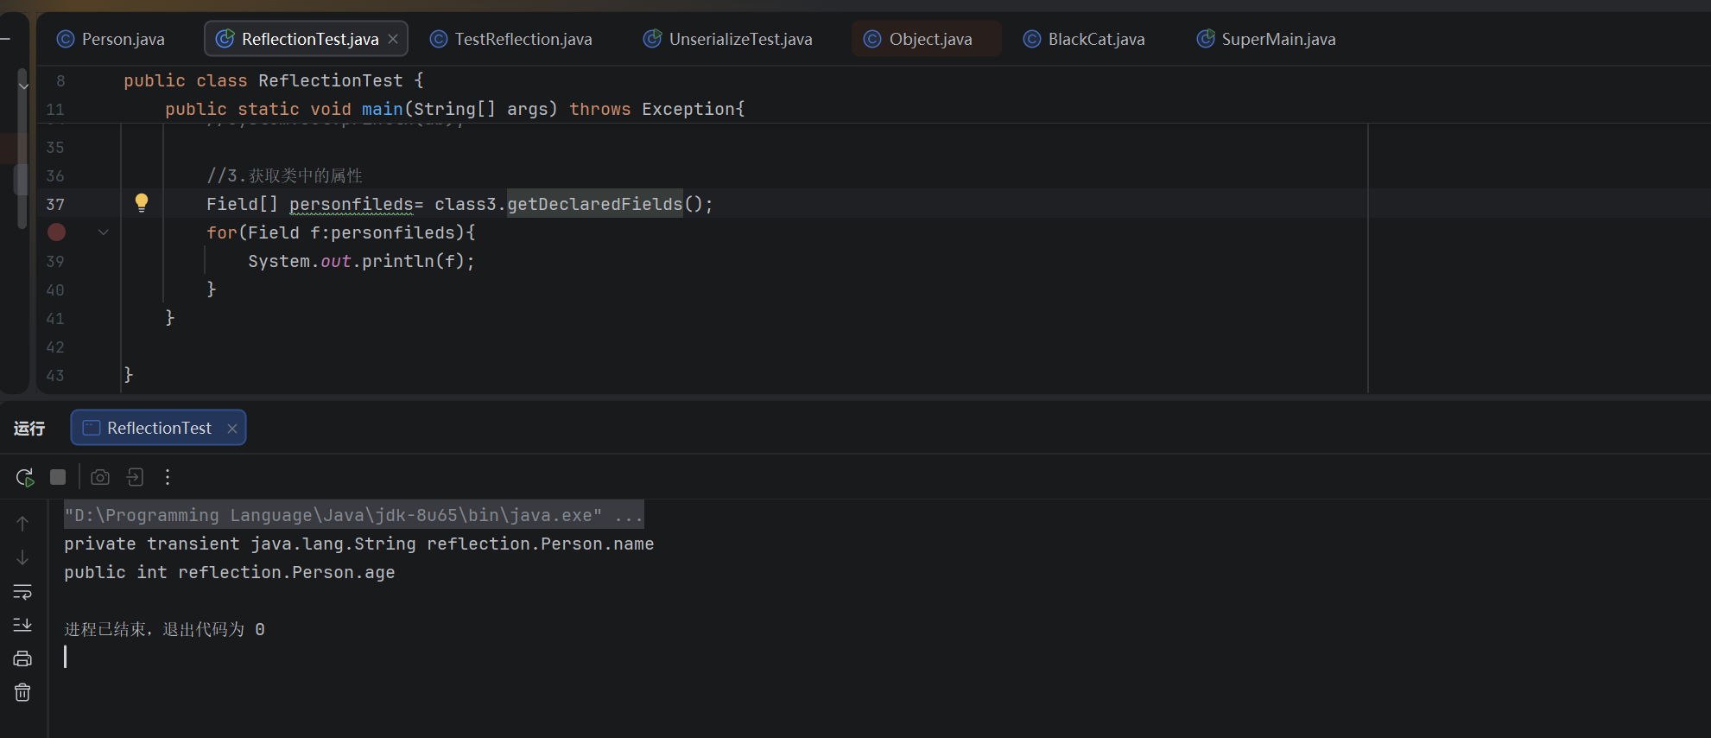Click the Chinese comment on line 36

tap(284, 175)
